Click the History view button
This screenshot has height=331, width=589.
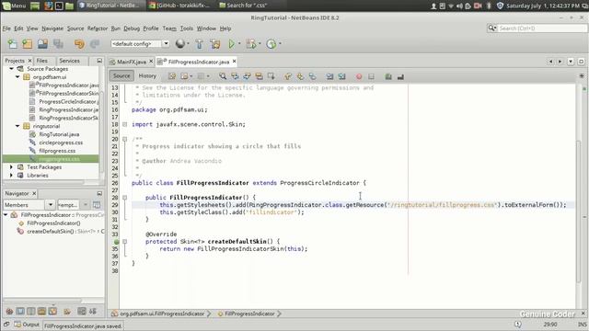tap(147, 75)
